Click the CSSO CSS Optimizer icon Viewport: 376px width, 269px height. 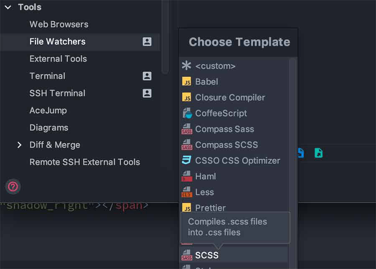187,160
